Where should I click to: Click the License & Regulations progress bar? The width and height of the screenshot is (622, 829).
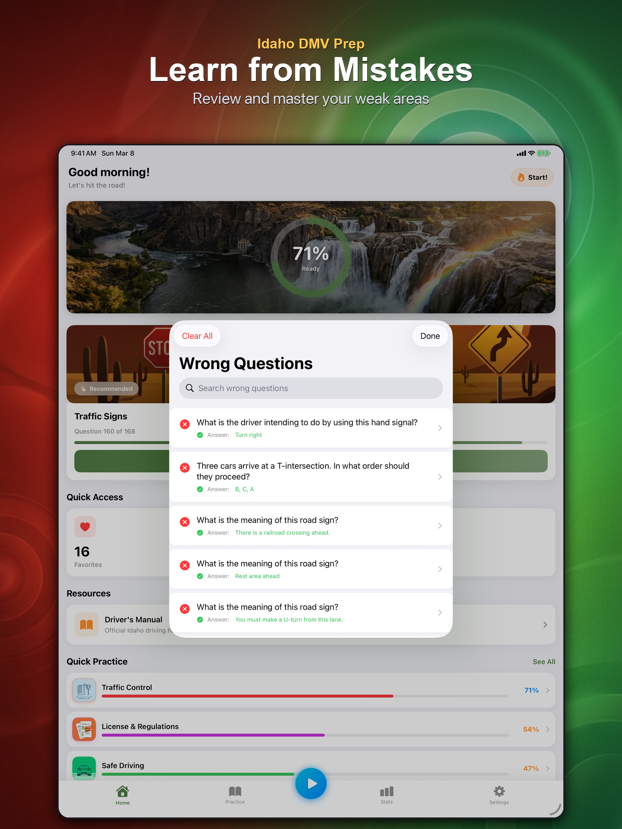click(305, 735)
